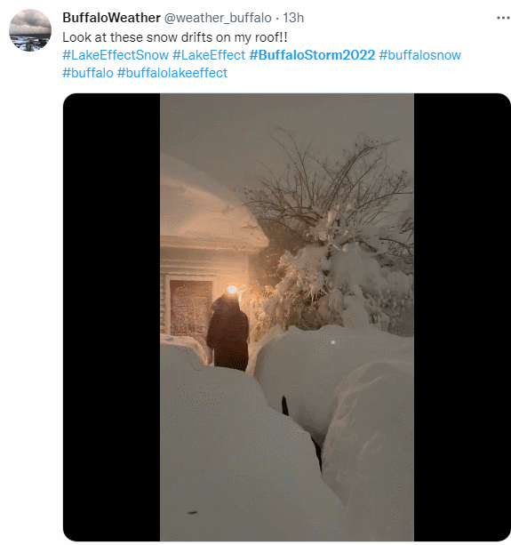
Task: Play the snow drift video
Action: (287, 317)
